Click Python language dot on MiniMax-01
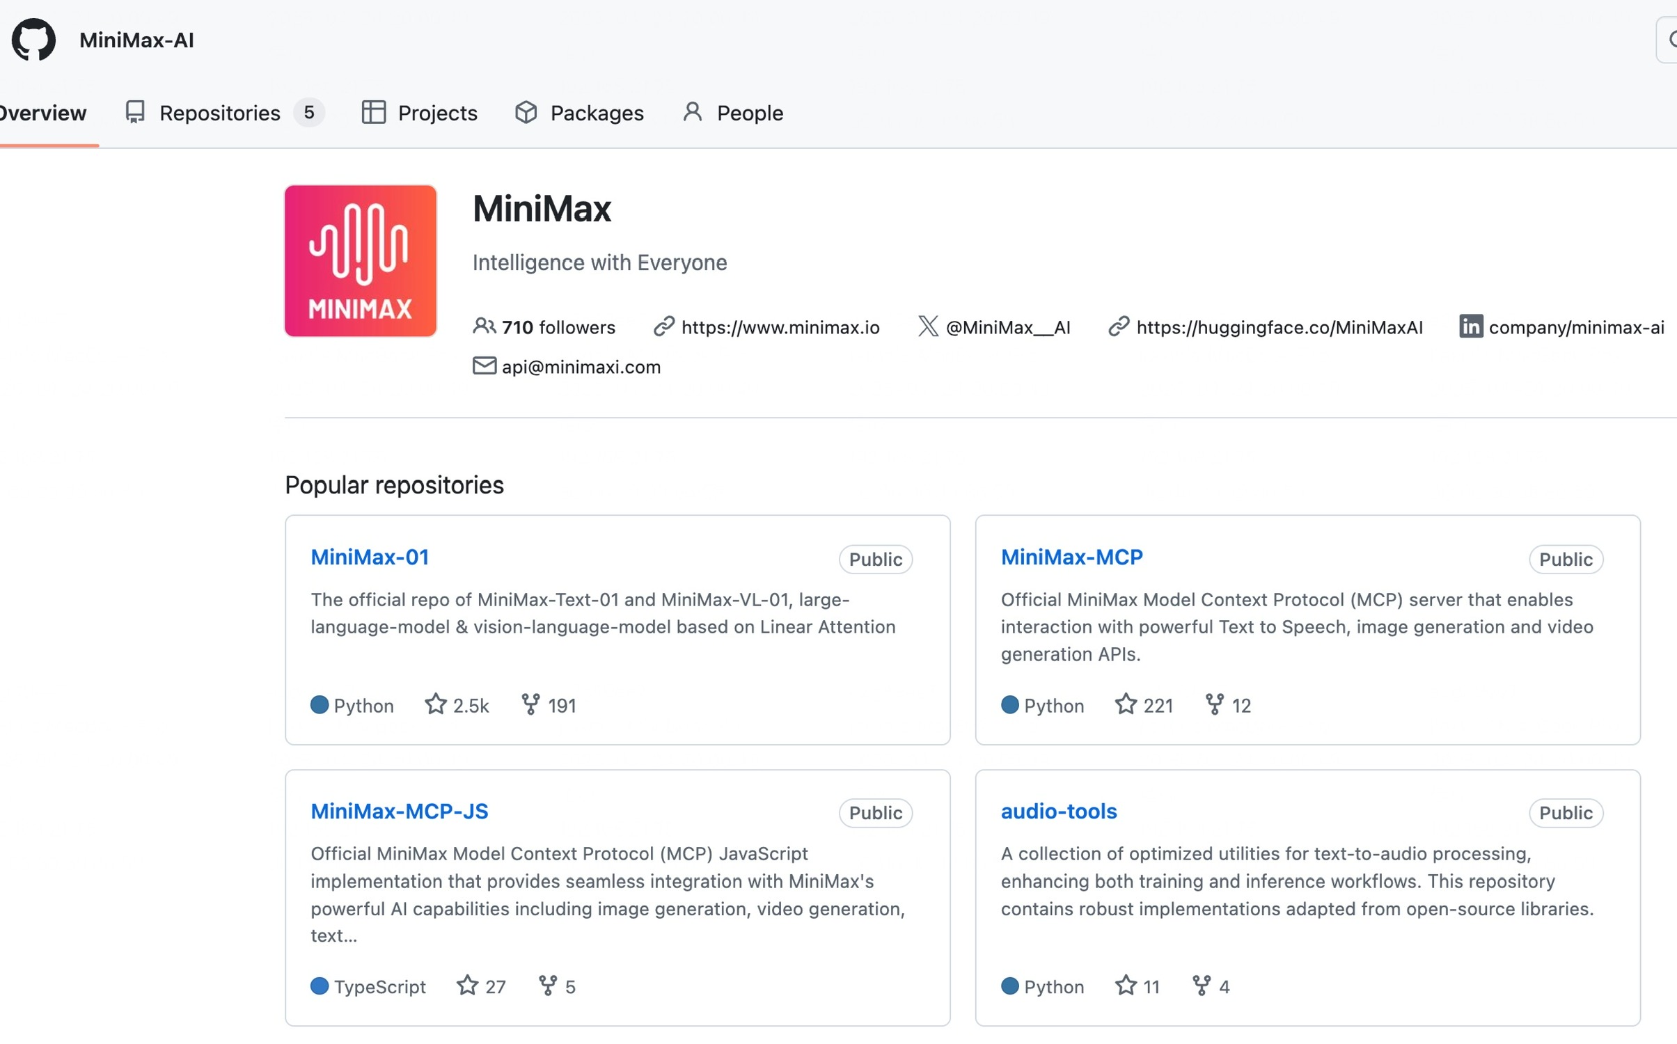The image size is (1677, 1044). [x=320, y=705]
